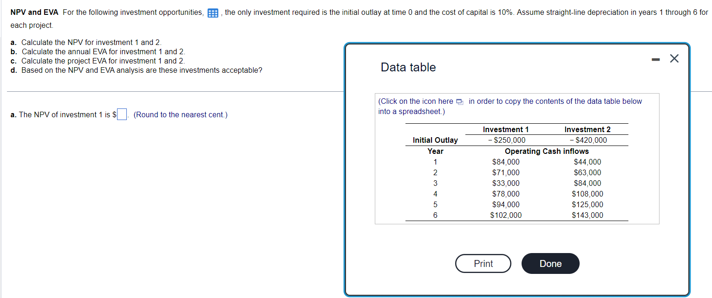Click the $84,000 cash inflow for year 1
The height and width of the screenshot is (298, 712).
coord(505,162)
